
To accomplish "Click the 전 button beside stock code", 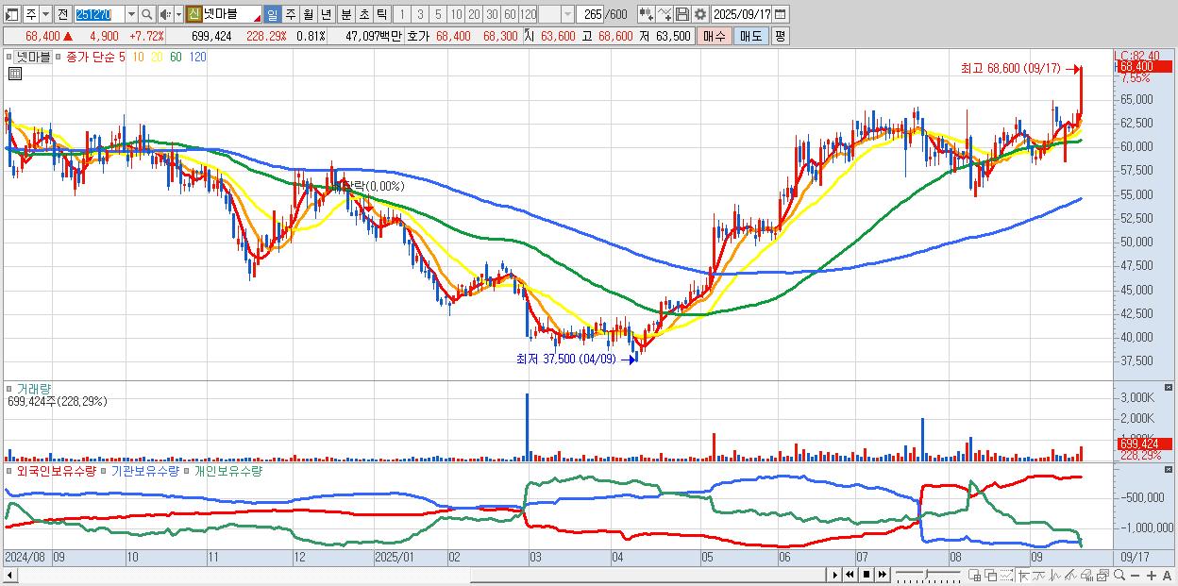I will [62, 14].
